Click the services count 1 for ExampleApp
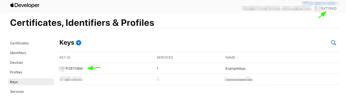This screenshot has width=346, height=99. point(157,68)
